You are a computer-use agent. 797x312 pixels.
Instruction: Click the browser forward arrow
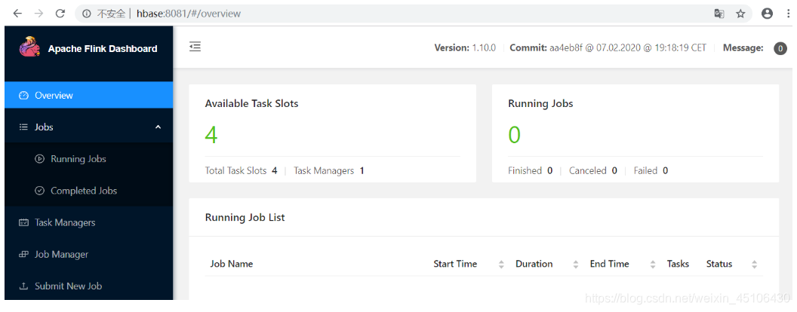[38, 14]
